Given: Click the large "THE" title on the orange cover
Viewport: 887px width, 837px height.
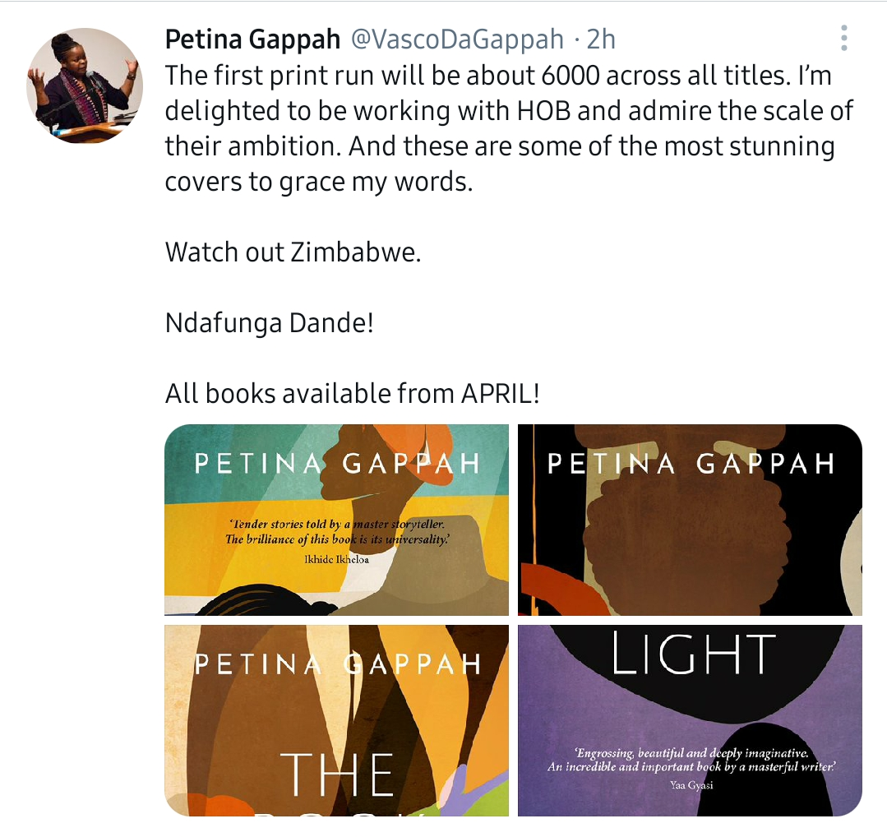Looking at the screenshot, I should [x=337, y=773].
